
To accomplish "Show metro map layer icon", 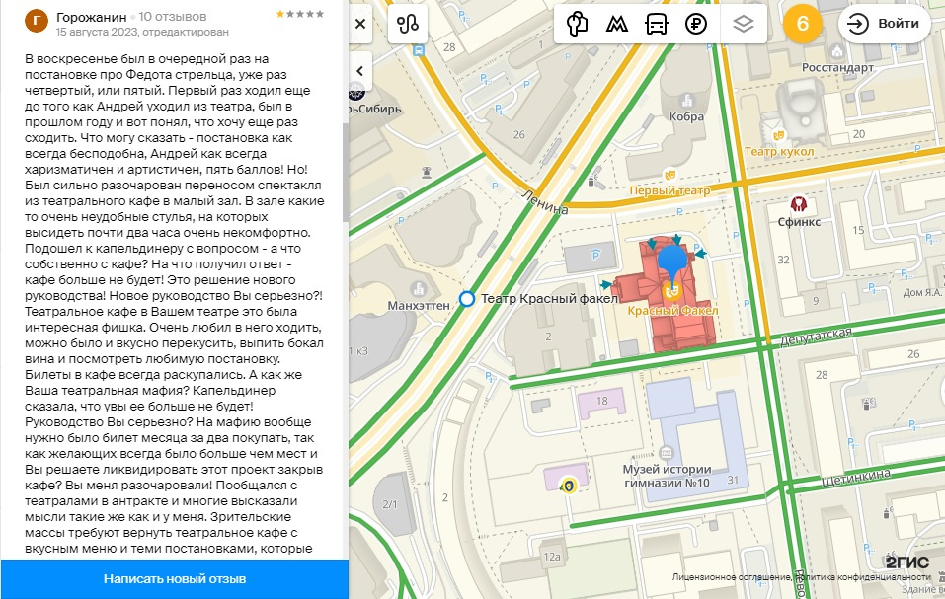I will pos(616,24).
